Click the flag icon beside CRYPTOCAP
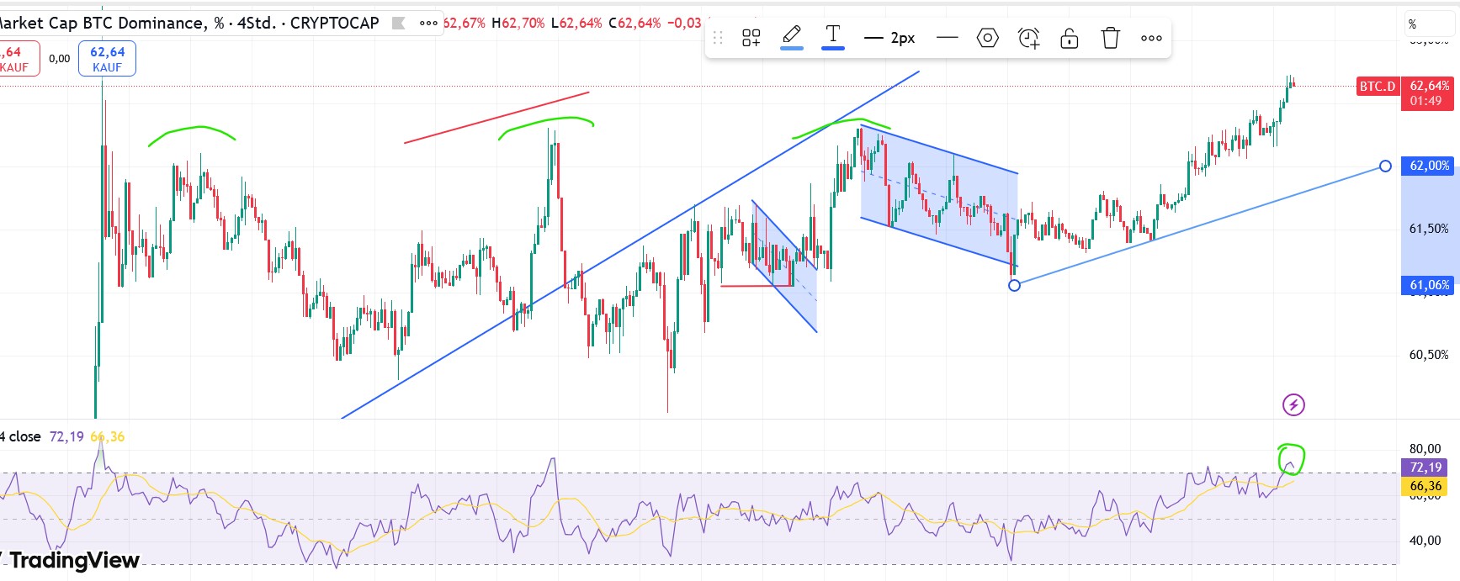 [399, 23]
